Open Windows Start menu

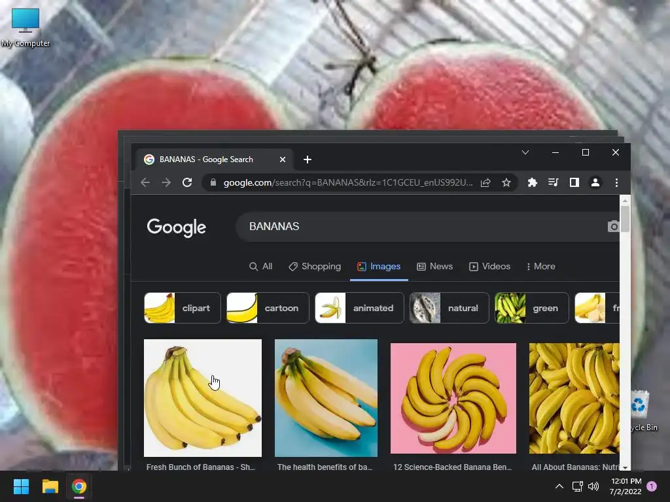(x=21, y=486)
